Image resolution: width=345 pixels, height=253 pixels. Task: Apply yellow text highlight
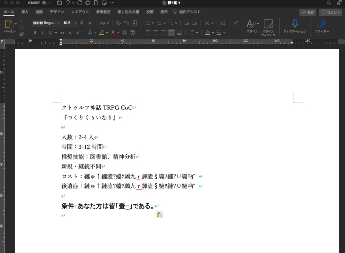pos(102,32)
